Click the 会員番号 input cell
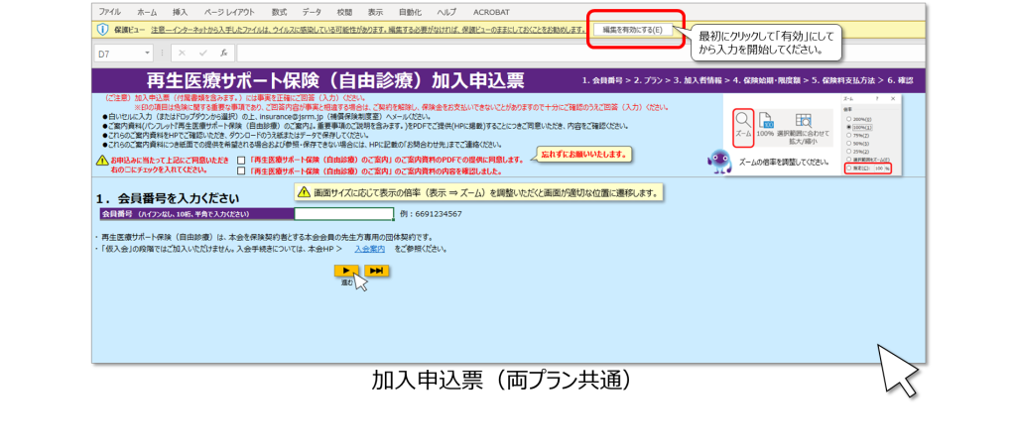This screenshot has width=1016, height=447. [344, 214]
